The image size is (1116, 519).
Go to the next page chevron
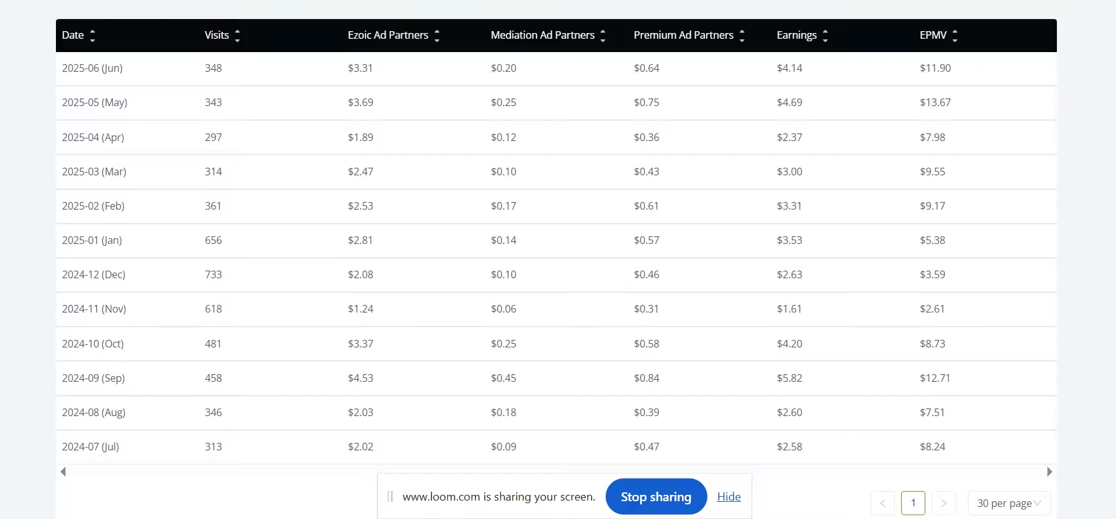(944, 503)
